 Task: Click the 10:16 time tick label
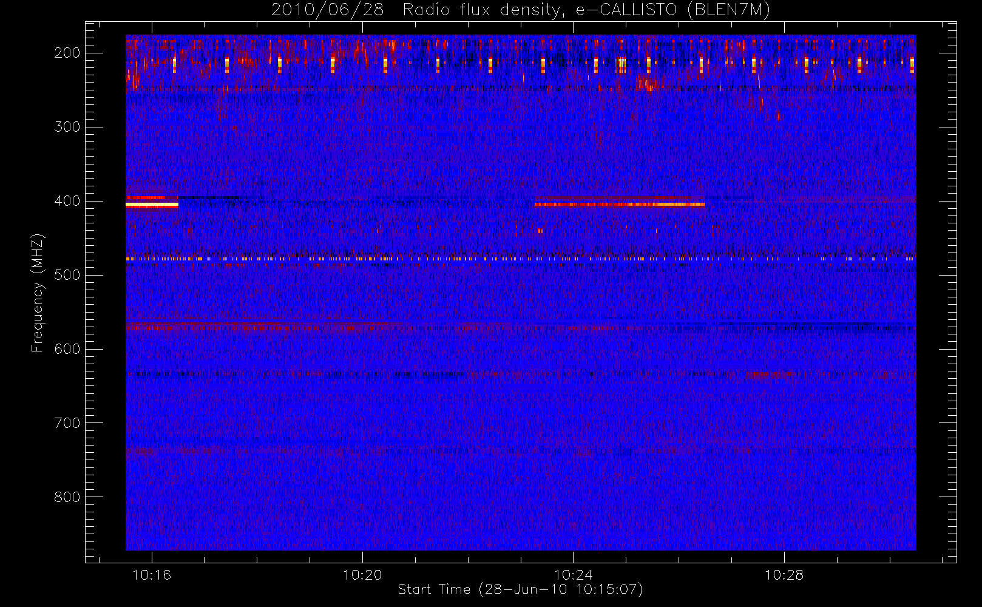152,575
